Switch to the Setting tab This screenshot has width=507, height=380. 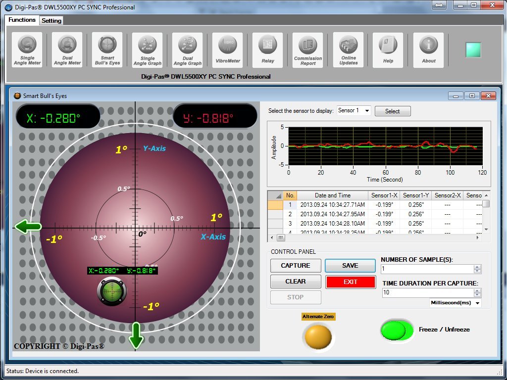coord(51,20)
